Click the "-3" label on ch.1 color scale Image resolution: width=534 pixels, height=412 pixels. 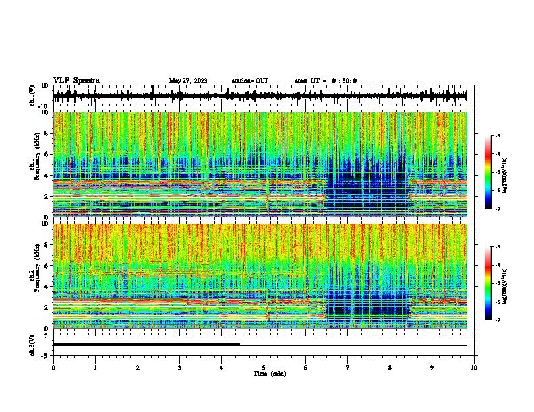pyautogui.click(x=498, y=135)
